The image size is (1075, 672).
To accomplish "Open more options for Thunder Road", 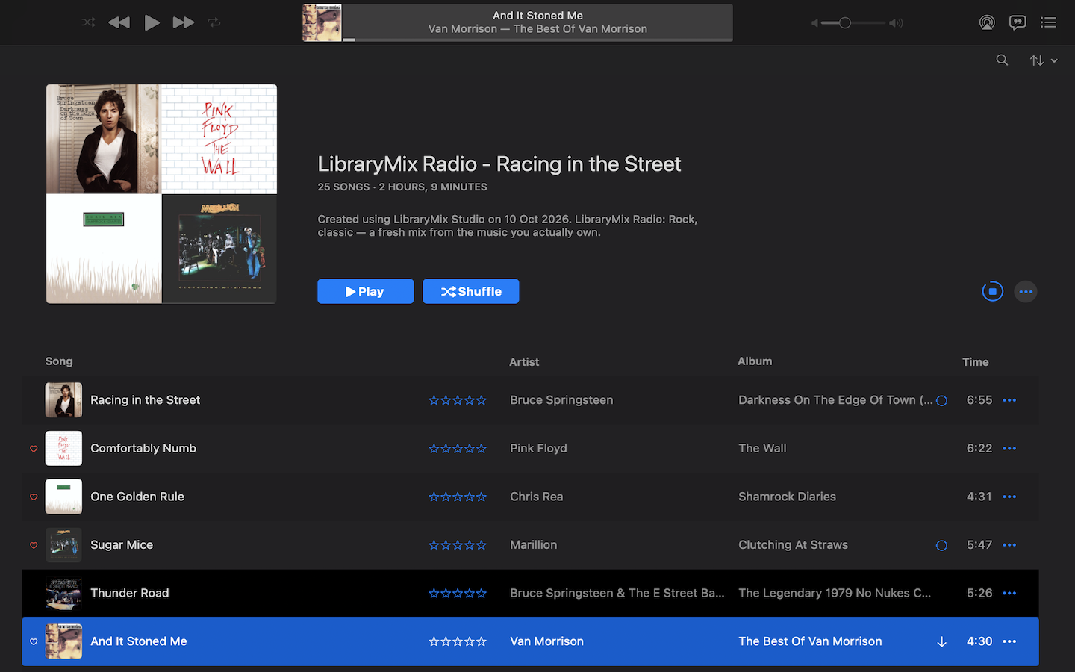I will tap(1009, 594).
